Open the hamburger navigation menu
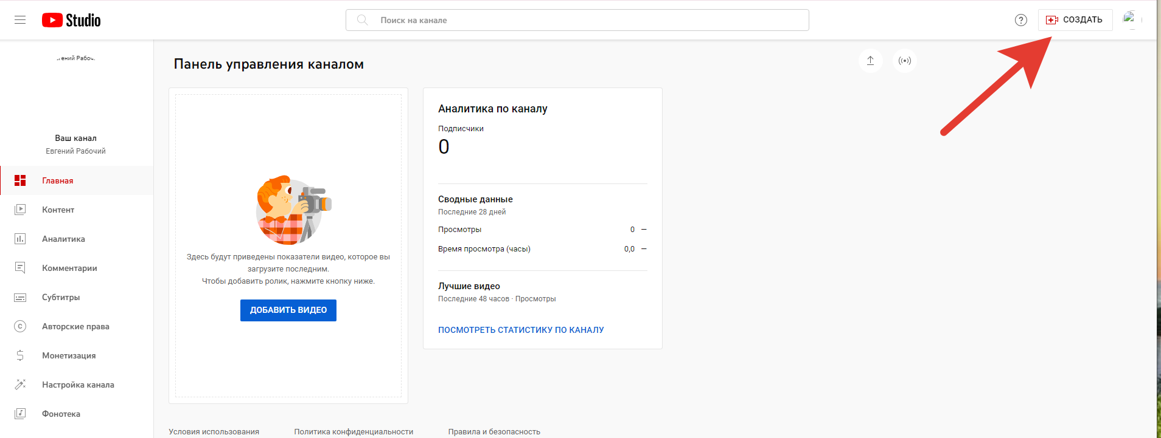 [20, 20]
